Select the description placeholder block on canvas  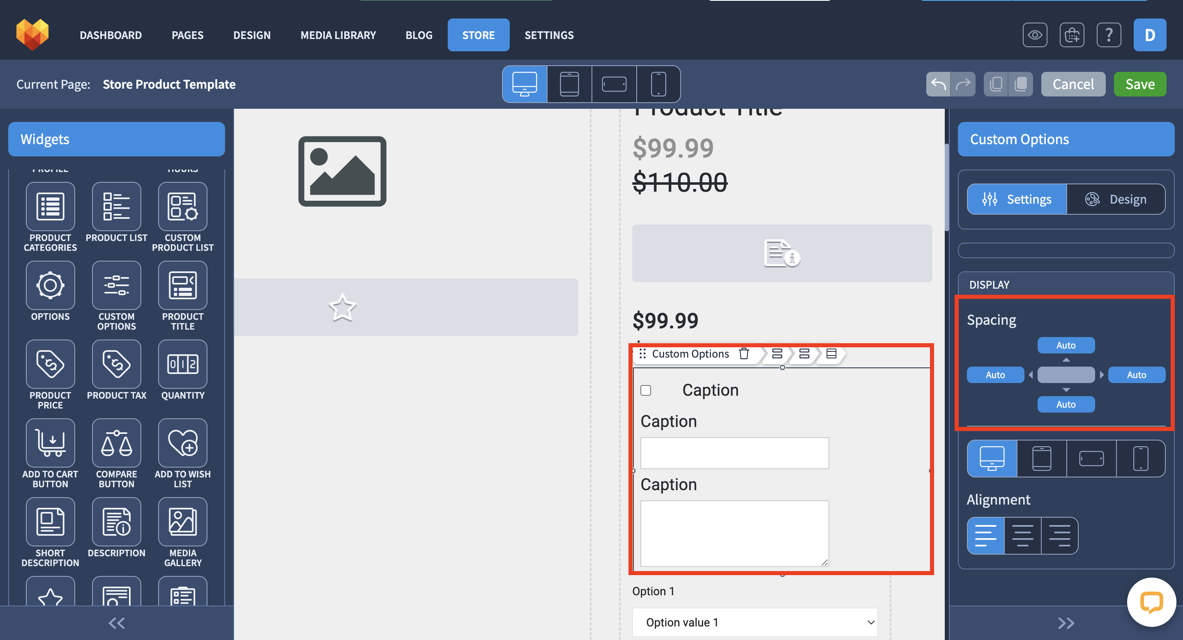782,253
